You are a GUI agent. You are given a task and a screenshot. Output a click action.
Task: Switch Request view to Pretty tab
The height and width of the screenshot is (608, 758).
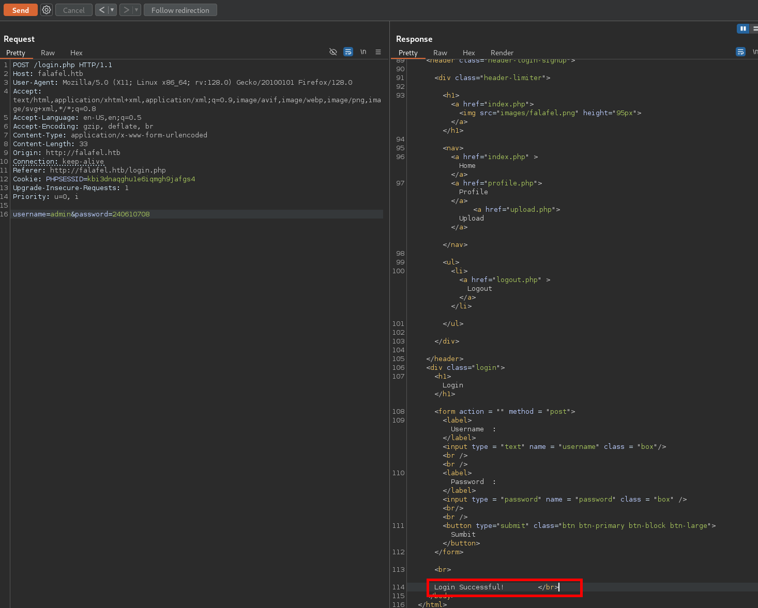pos(16,53)
